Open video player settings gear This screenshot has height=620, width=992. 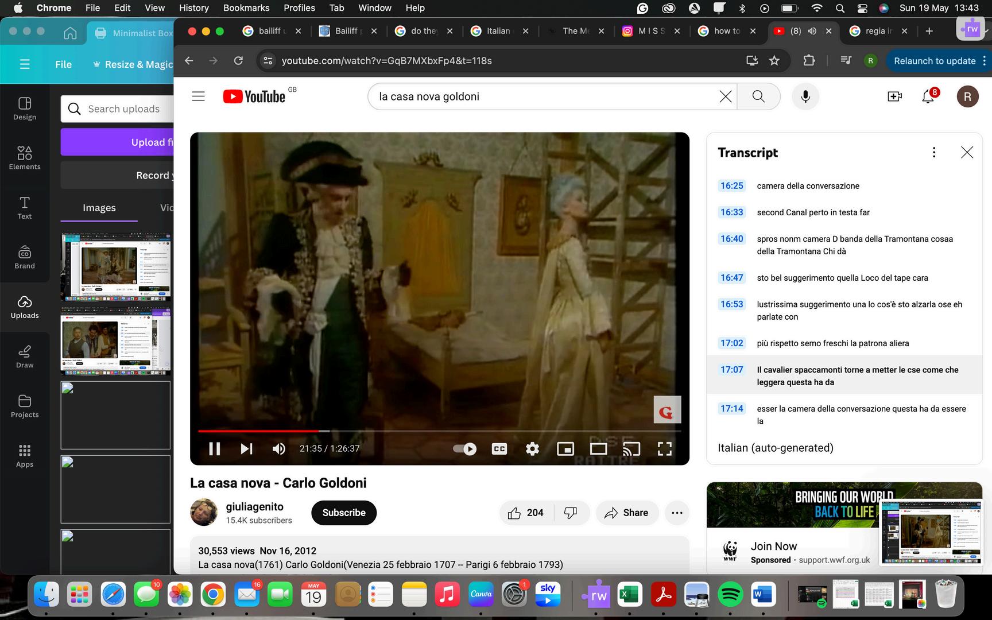pos(533,449)
